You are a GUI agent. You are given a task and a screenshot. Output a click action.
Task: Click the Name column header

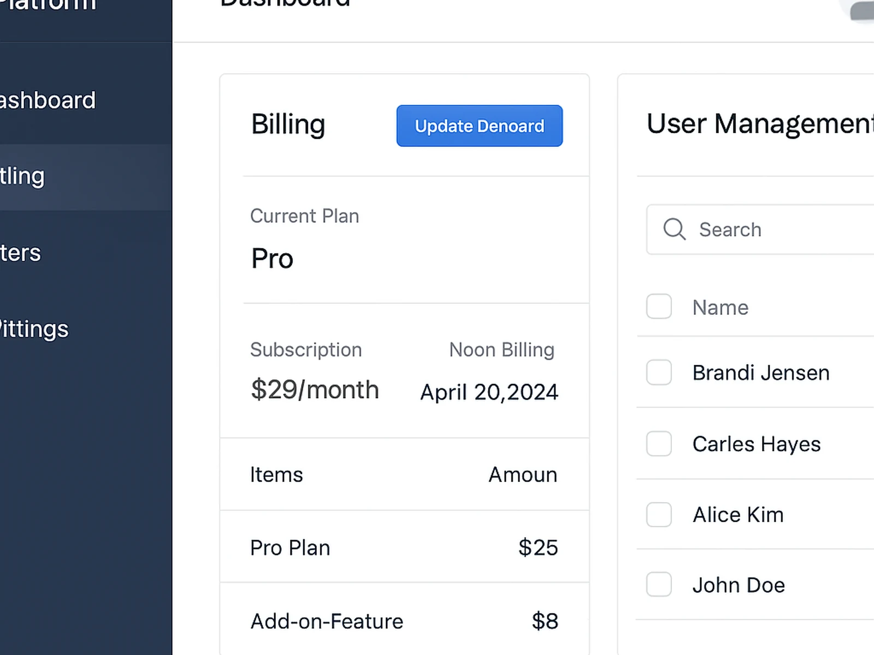pos(720,307)
